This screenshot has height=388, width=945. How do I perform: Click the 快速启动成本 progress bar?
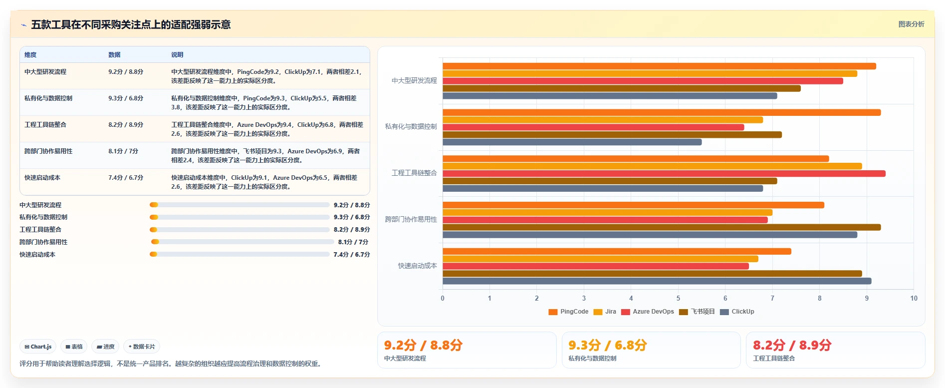point(239,254)
